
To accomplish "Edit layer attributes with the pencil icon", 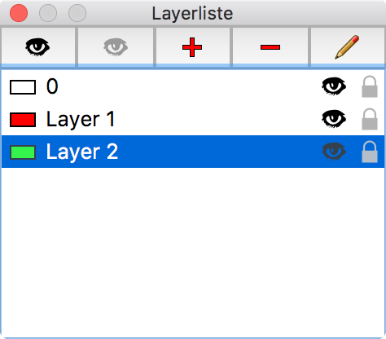I will [348, 46].
